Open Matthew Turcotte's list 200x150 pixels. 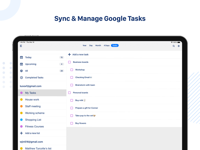click(42, 148)
